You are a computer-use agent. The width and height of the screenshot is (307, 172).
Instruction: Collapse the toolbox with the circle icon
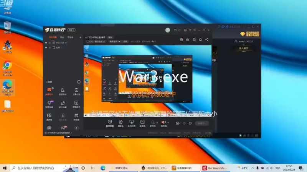coord(79,82)
